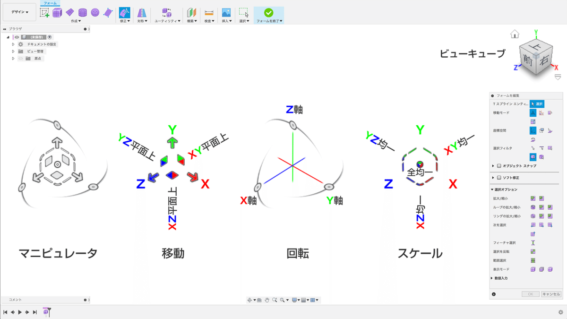Open the 挿入 menu
The width and height of the screenshot is (567, 319).
pyautogui.click(x=226, y=21)
